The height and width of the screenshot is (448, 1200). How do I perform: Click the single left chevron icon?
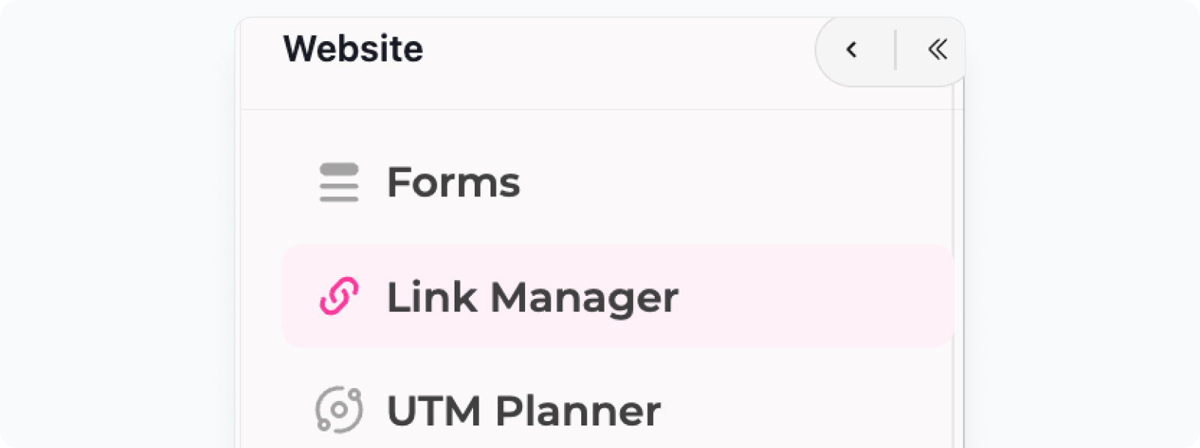pos(851,49)
